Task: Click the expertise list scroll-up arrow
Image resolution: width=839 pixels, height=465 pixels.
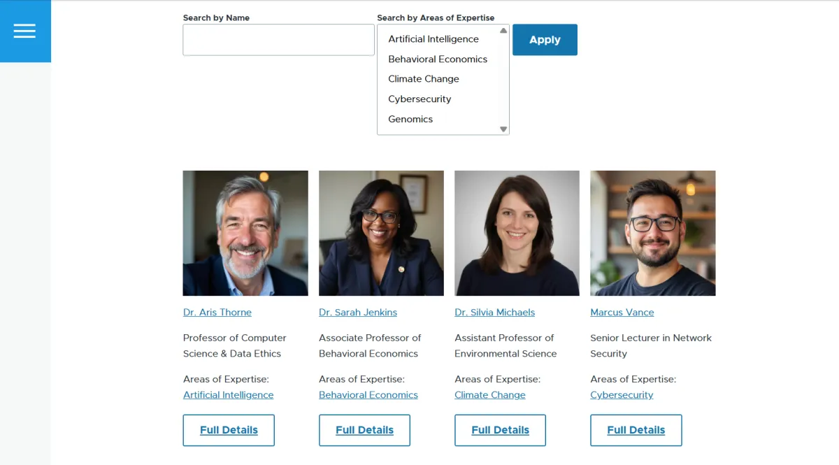Action: (503, 31)
